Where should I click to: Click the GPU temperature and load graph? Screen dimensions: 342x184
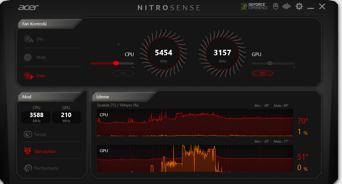(195, 158)
